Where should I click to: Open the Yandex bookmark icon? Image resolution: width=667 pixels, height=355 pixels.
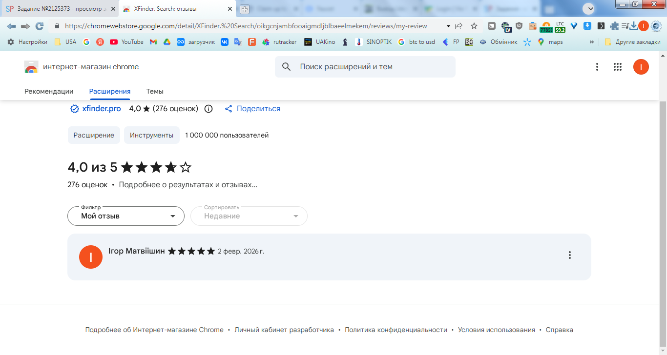pos(100,42)
